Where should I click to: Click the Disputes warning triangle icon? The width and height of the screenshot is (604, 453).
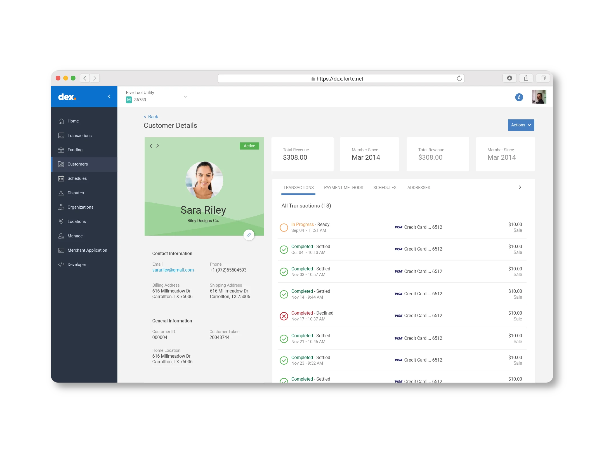(61, 193)
